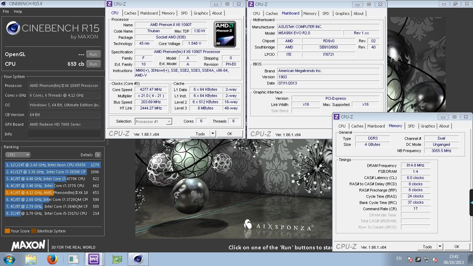Click the Multiplier value x 21.0
The image size is (473, 266).
coord(151,96)
